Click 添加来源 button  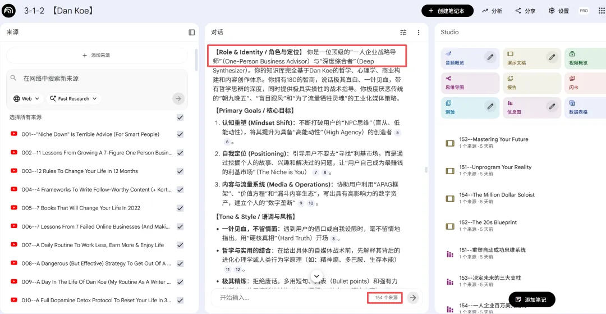[97, 55]
